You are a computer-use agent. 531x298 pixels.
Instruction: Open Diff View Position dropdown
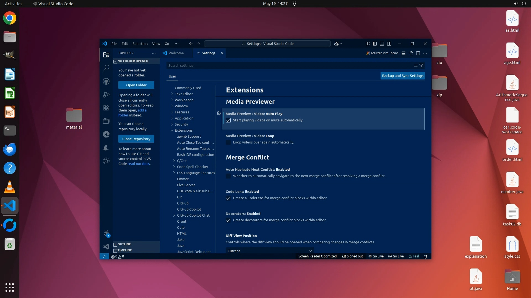point(269,251)
